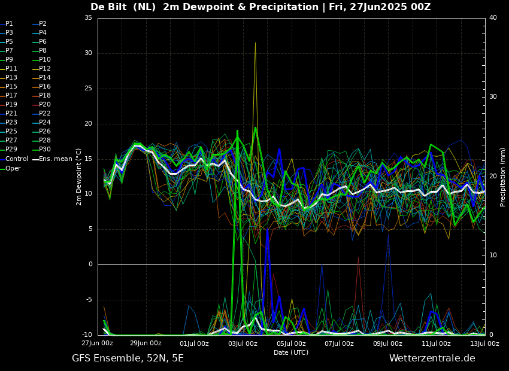Click the GFS Ensemble, 52N, 5E caption

(128, 358)
